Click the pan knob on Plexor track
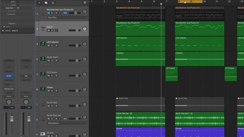This screenshot has height=137, width=244. coord(85,89)
